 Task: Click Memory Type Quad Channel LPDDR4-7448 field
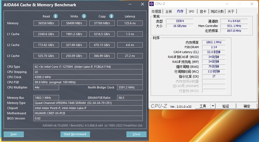click(x=88, y=103)
